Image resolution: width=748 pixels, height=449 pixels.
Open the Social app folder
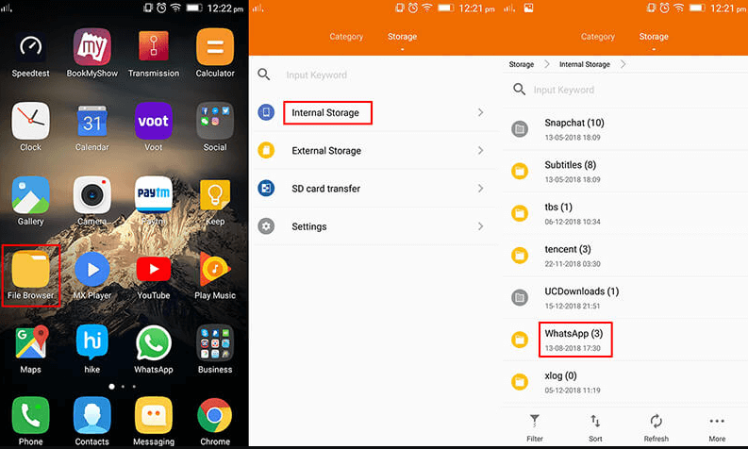[x=215, y=121]
